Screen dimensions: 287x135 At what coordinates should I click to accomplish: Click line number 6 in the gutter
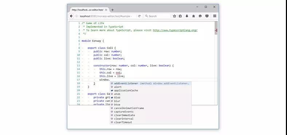tap(79, 41)
